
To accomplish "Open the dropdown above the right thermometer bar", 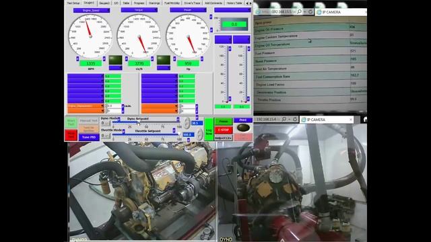I will pos(242,40).
